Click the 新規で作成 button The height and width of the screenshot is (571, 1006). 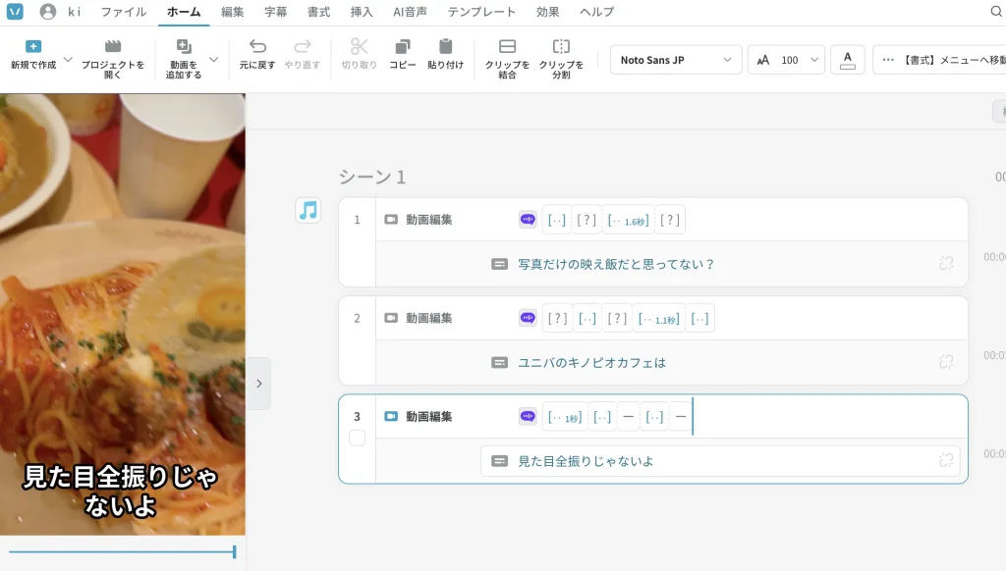pos(33,55)
